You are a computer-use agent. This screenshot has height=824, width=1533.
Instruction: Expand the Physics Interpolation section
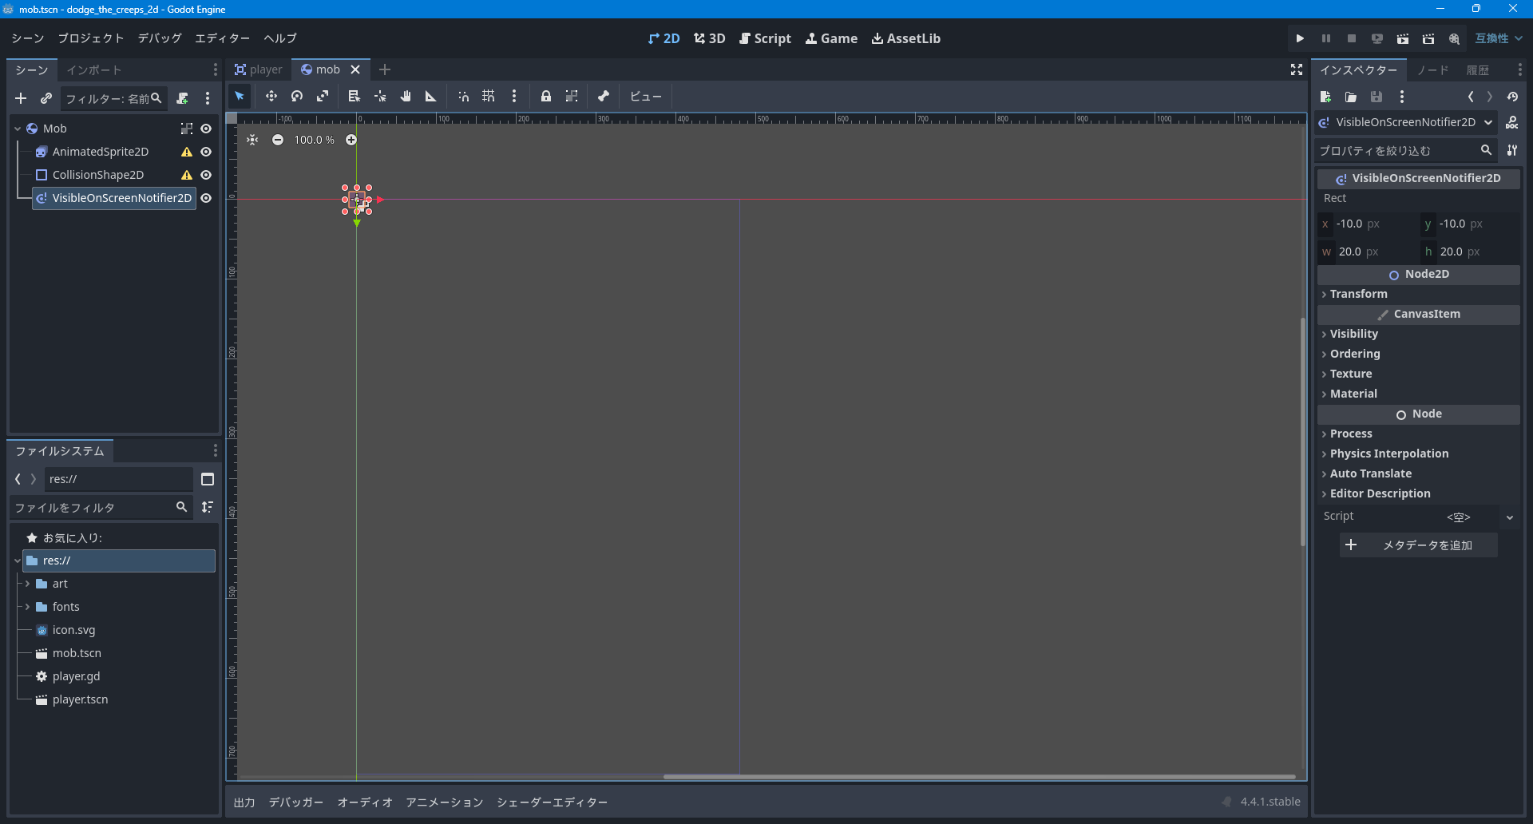pos(1419,454)
